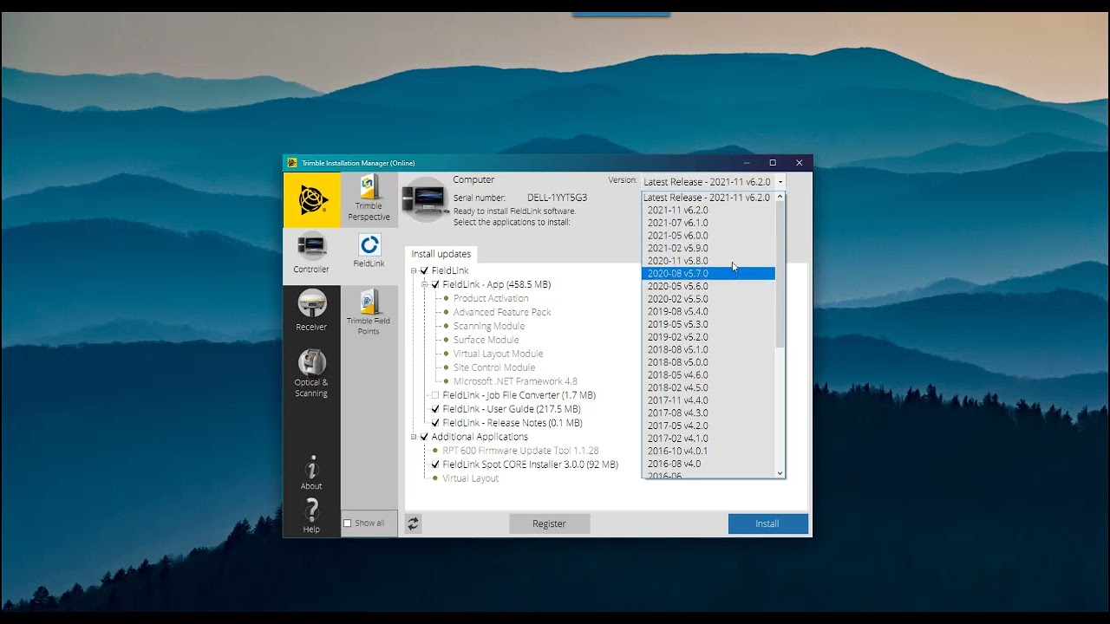Open the Help question mark icon
The width and height of the screenshot is (1110, 624).
311,510
